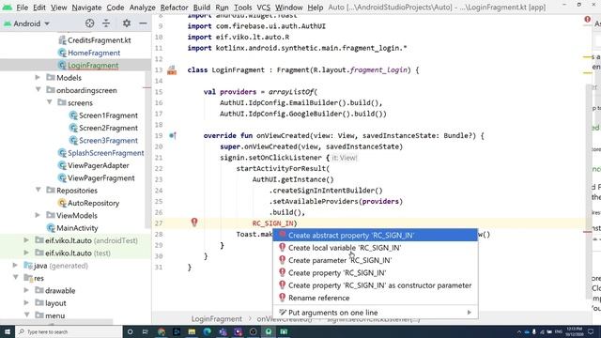
Task: Collapse the onboardingscreen folder
Action: coord(38,90)
